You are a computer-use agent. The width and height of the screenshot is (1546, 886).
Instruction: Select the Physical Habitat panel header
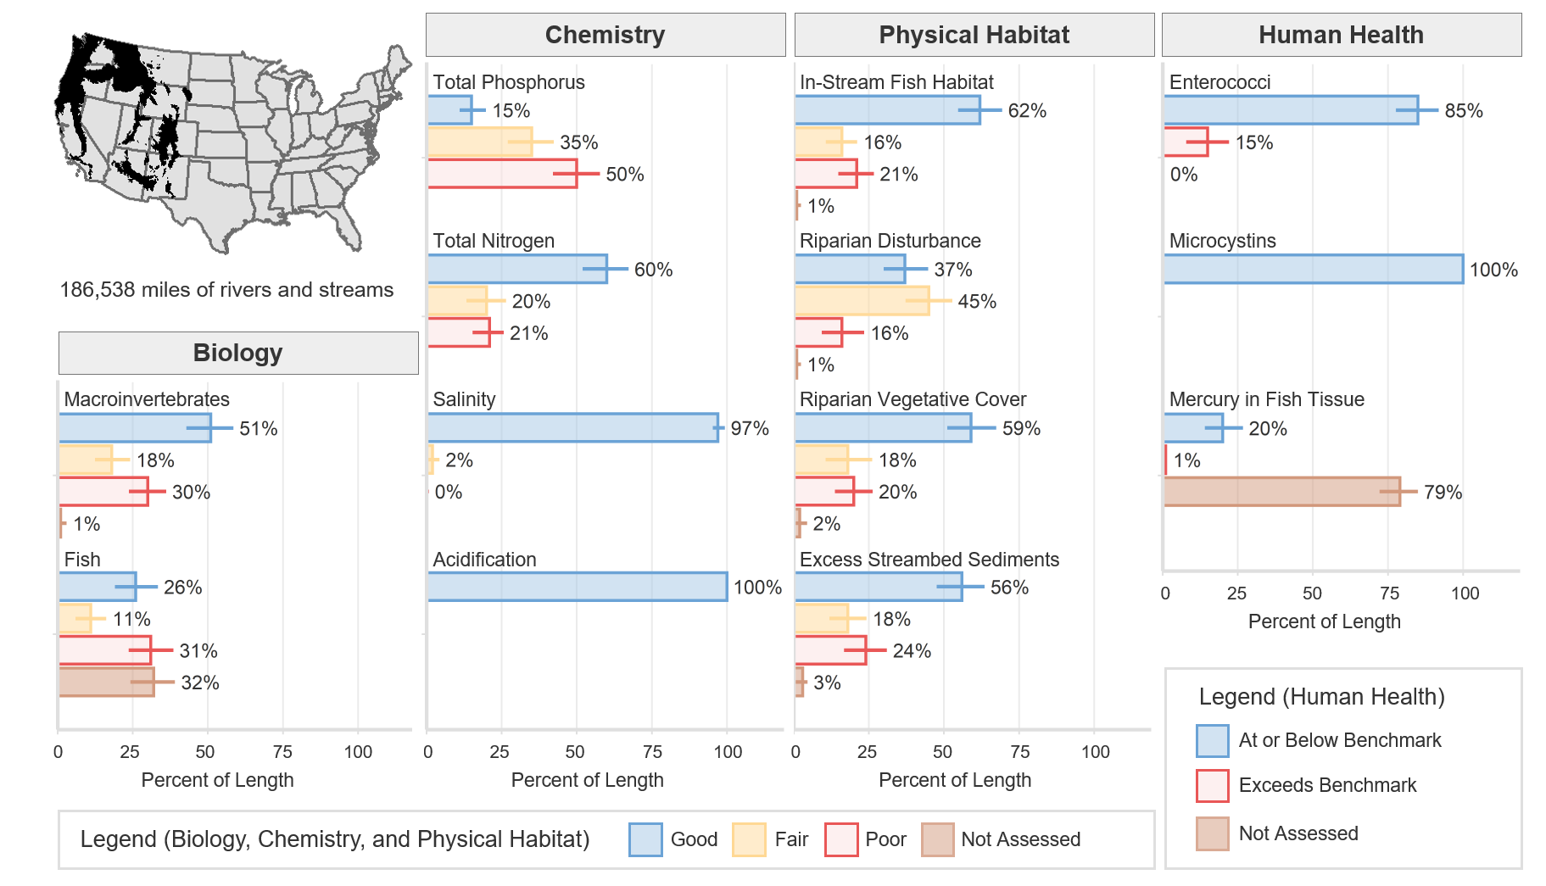[x=974, y=35]
